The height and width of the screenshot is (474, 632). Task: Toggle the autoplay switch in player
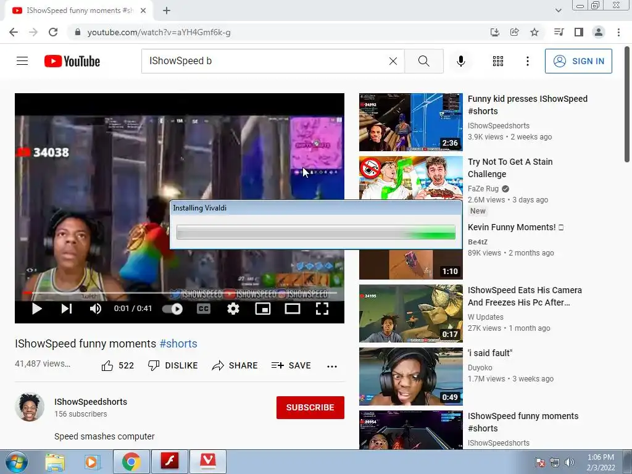[173, 309]
